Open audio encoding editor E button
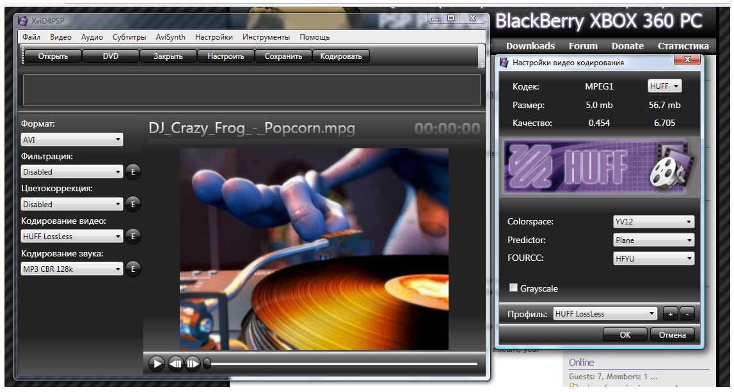The width and height of the screenshot is (734, 392). pos(133,269)
